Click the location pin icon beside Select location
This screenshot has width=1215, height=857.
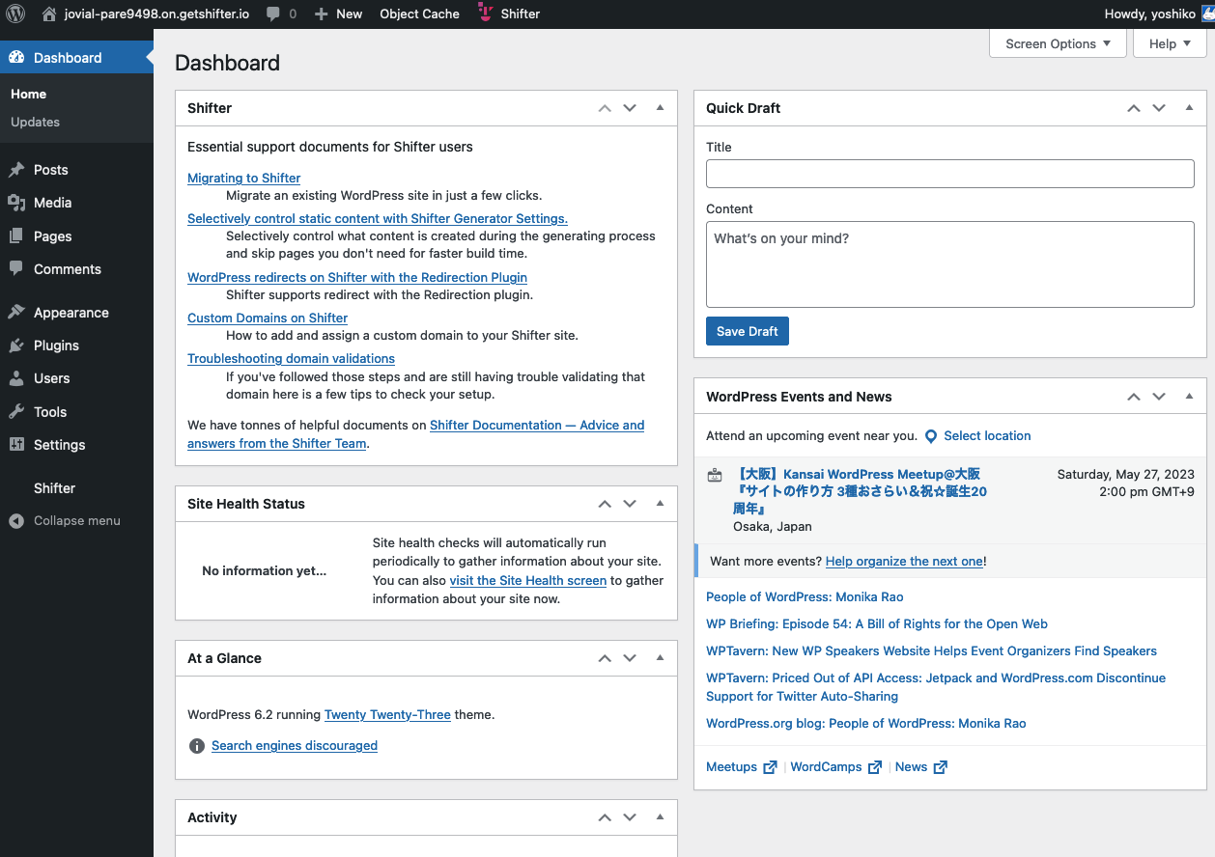pyautogui.click(x=931, y=436)
